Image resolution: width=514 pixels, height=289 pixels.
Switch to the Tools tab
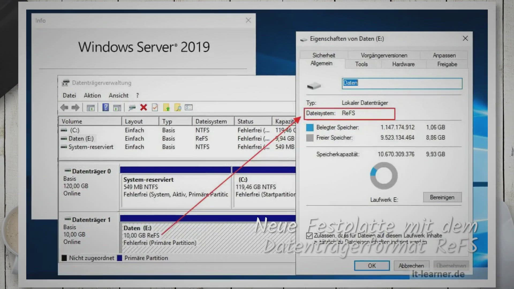coord(361,64)
